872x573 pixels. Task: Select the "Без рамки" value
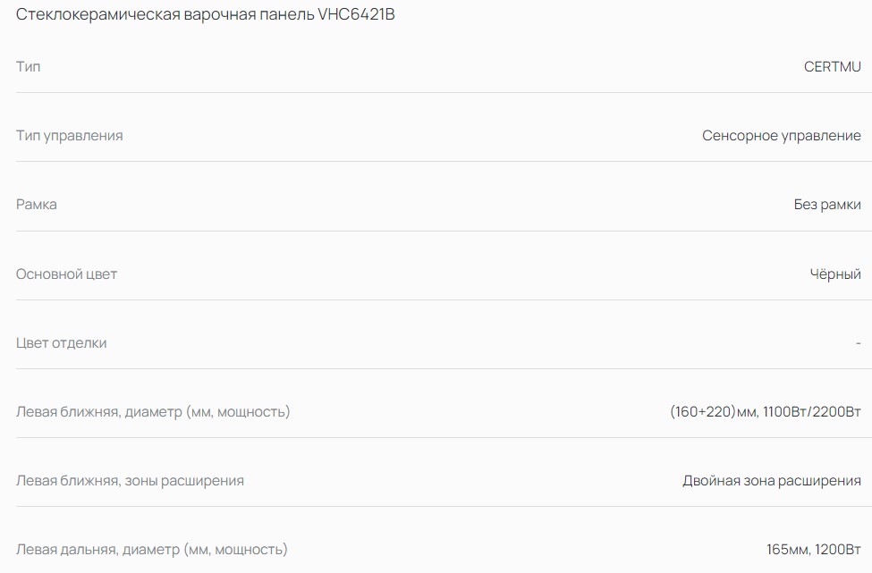click(827, 205)
